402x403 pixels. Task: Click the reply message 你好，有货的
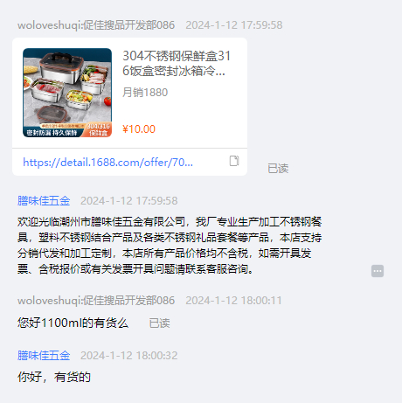click(x=54, y=377)
